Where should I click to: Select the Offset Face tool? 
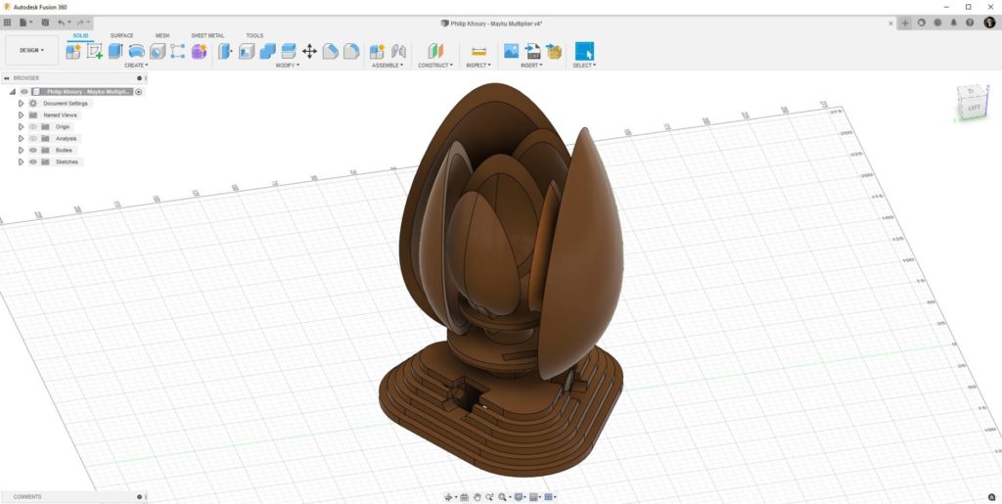coord(289,51)
